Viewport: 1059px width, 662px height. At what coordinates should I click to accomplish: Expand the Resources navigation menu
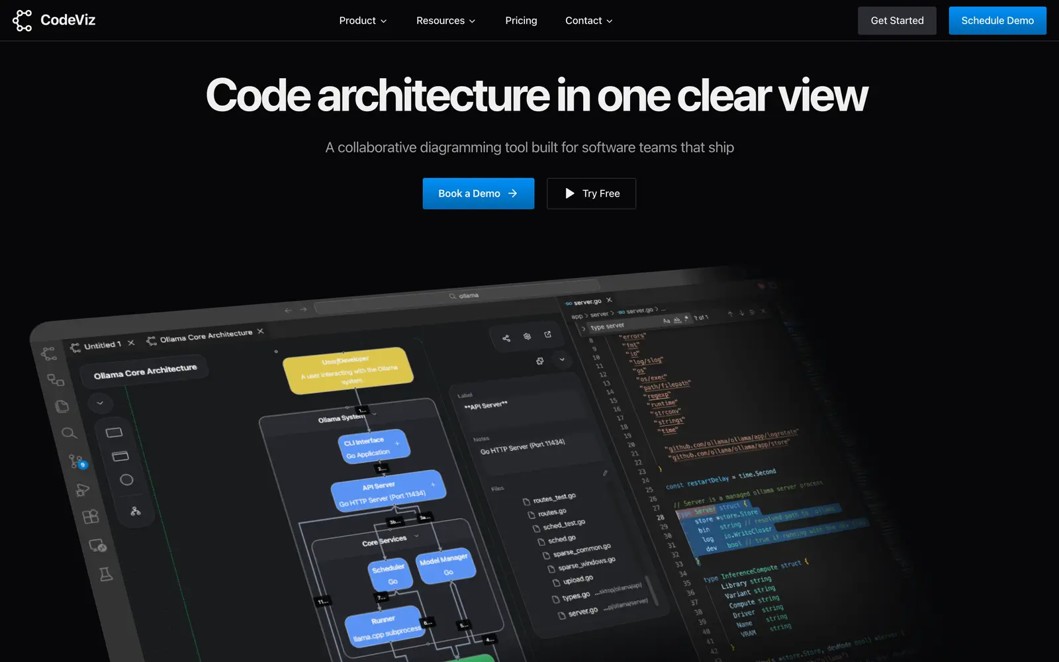pos(445,21)
